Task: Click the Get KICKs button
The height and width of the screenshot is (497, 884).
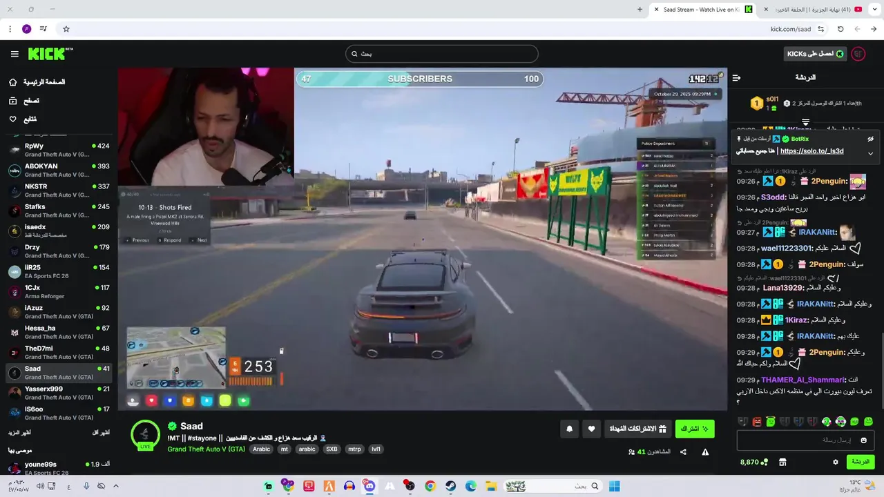Action: [x=815, y=54]
